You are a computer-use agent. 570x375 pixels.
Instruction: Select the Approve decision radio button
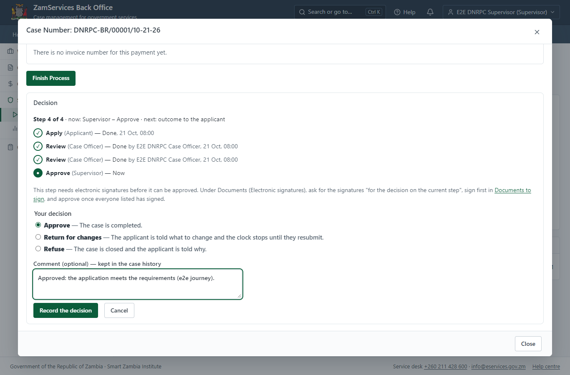[x=38, y=225]
